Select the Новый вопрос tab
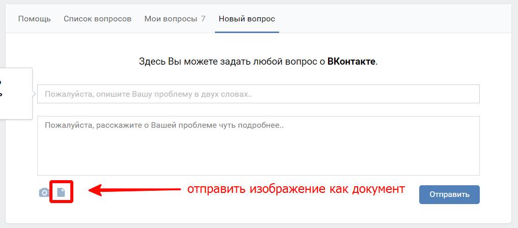Screen dimensions: 518x228 [247, 19]
